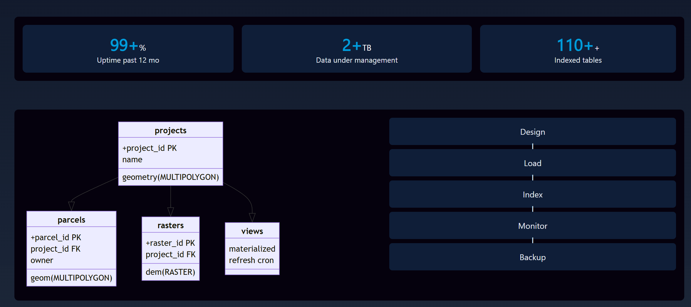Click the 2+TB Data under management card
This screenshot has height=307, width=691.
[356, 49]
